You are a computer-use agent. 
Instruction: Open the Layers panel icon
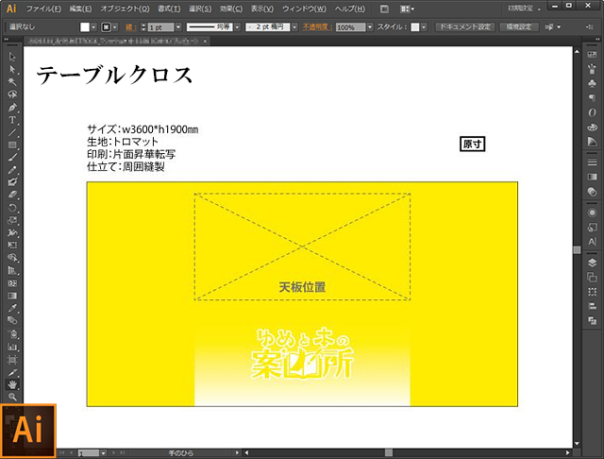click(592, 262)
